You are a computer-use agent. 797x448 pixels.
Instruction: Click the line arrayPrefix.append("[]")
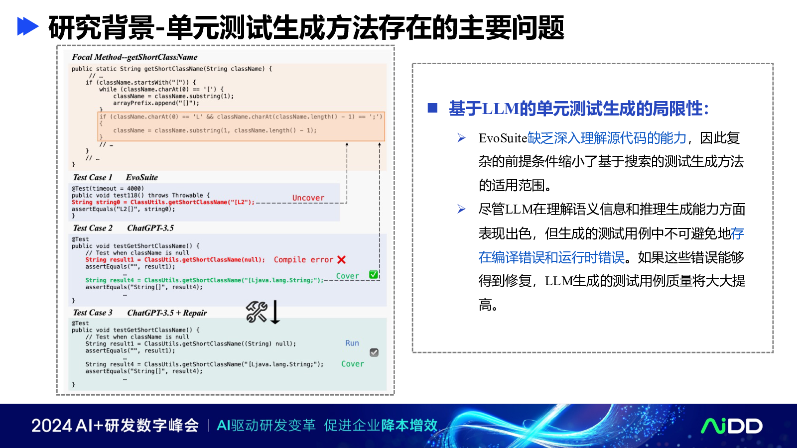pyautogui.click(x=156, y=103)
